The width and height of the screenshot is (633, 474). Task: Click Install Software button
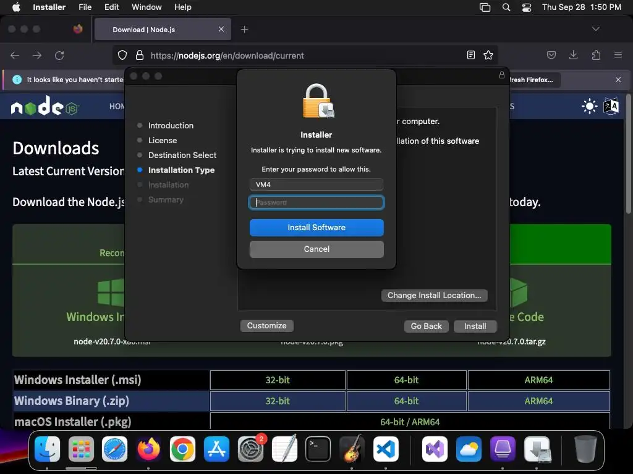pos(316,227)
